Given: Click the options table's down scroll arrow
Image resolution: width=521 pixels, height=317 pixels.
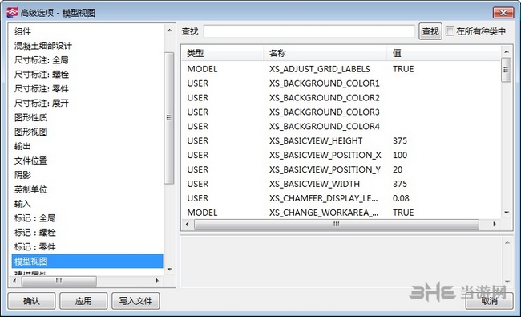Looking at the screenshot, I should click(x=507, y=213).
